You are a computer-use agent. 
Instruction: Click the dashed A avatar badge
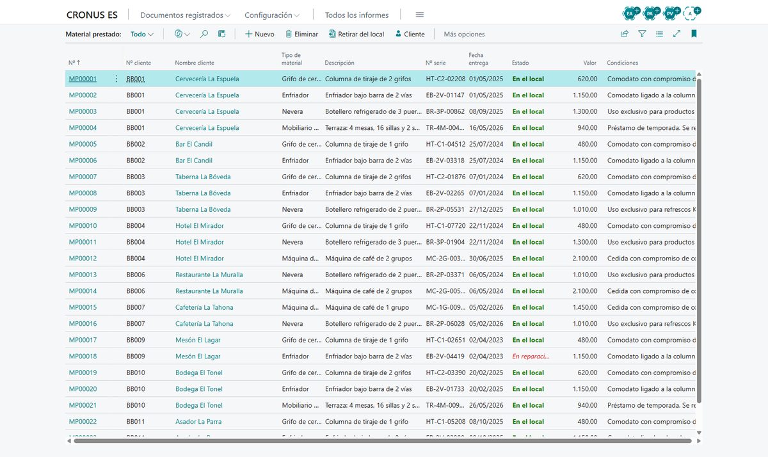[x=691, y=13]
